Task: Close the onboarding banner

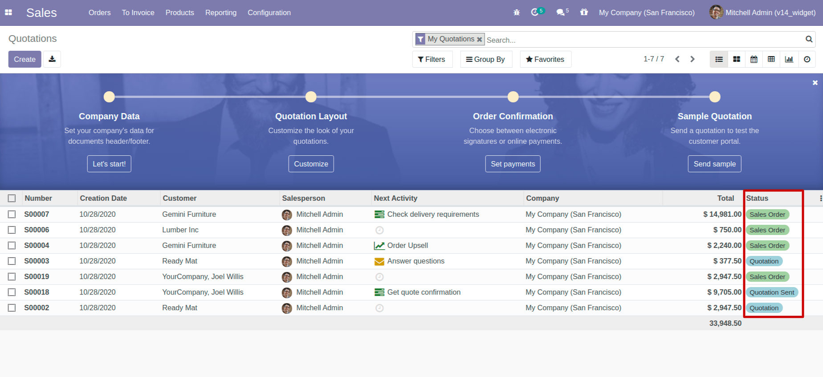Action: [x=815, y=83]
